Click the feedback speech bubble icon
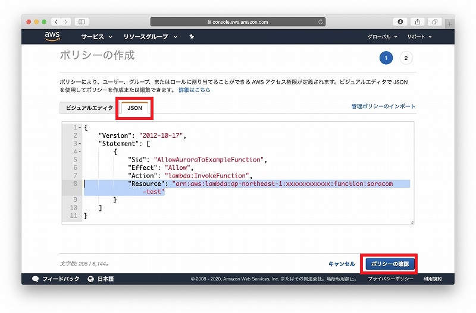 coord(35,279)
